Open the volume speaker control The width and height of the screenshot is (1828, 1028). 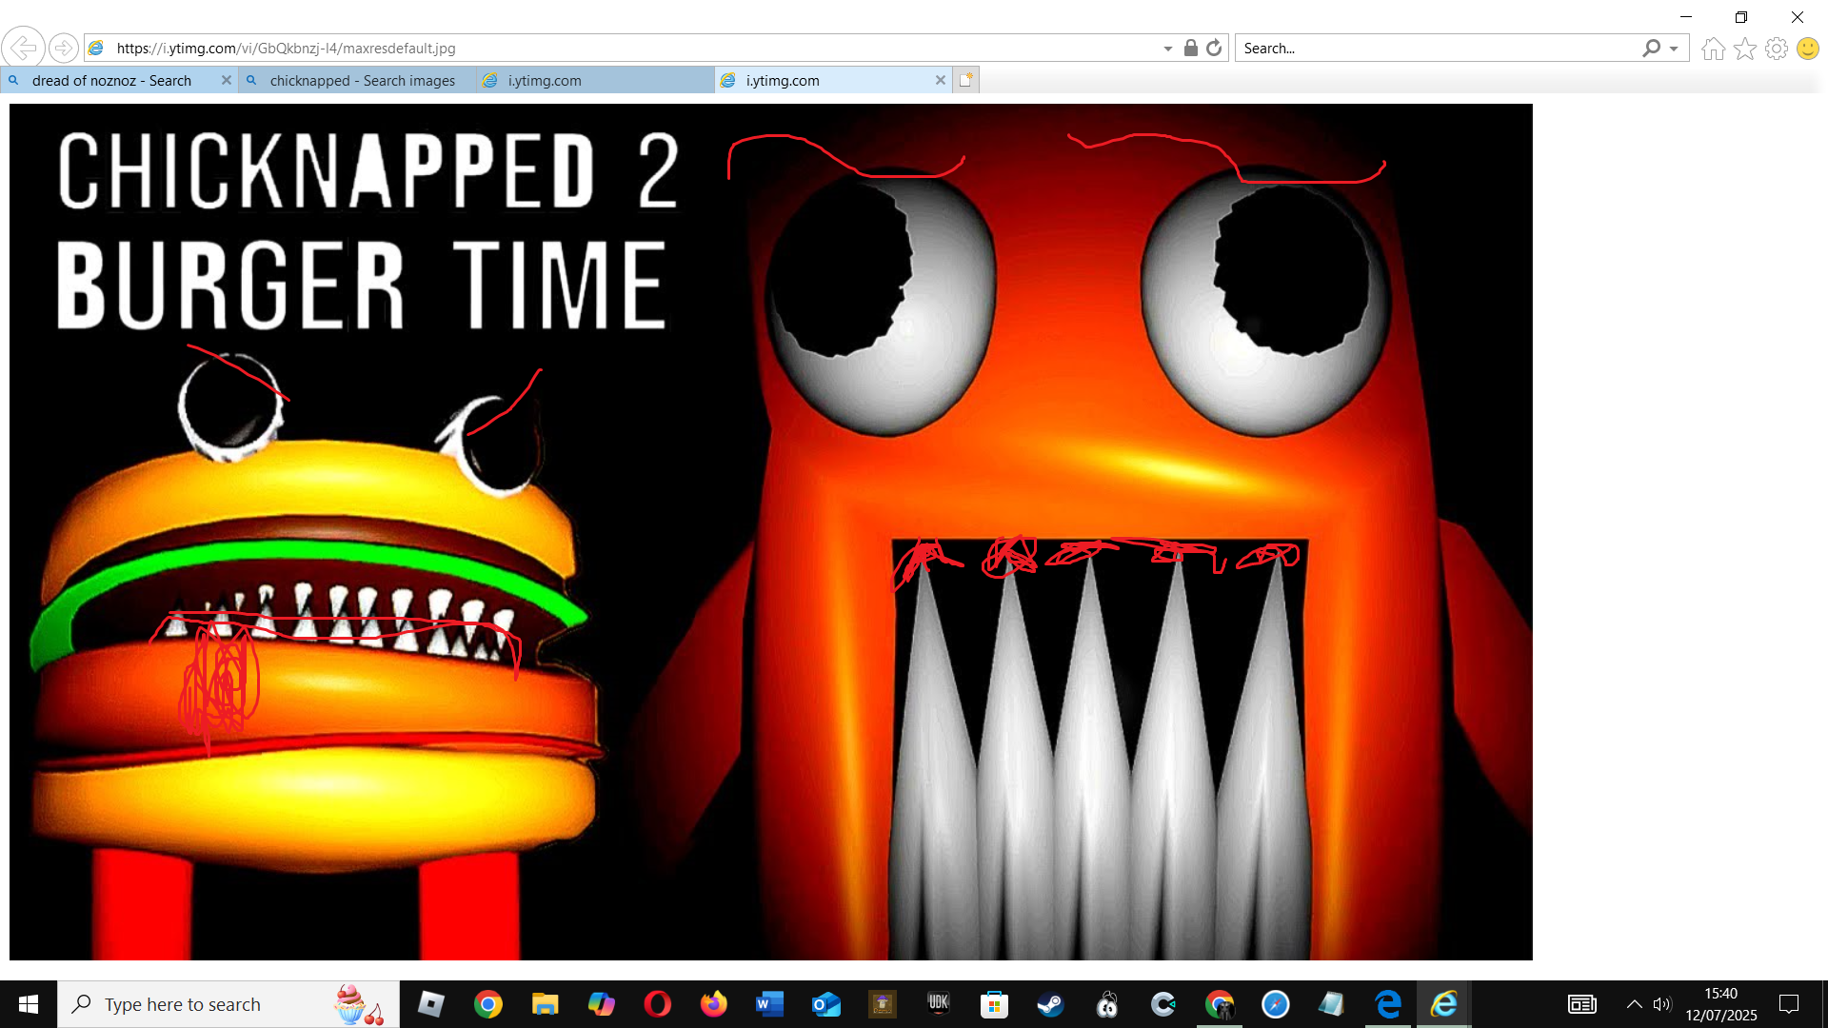[x=1662, y=1004]
